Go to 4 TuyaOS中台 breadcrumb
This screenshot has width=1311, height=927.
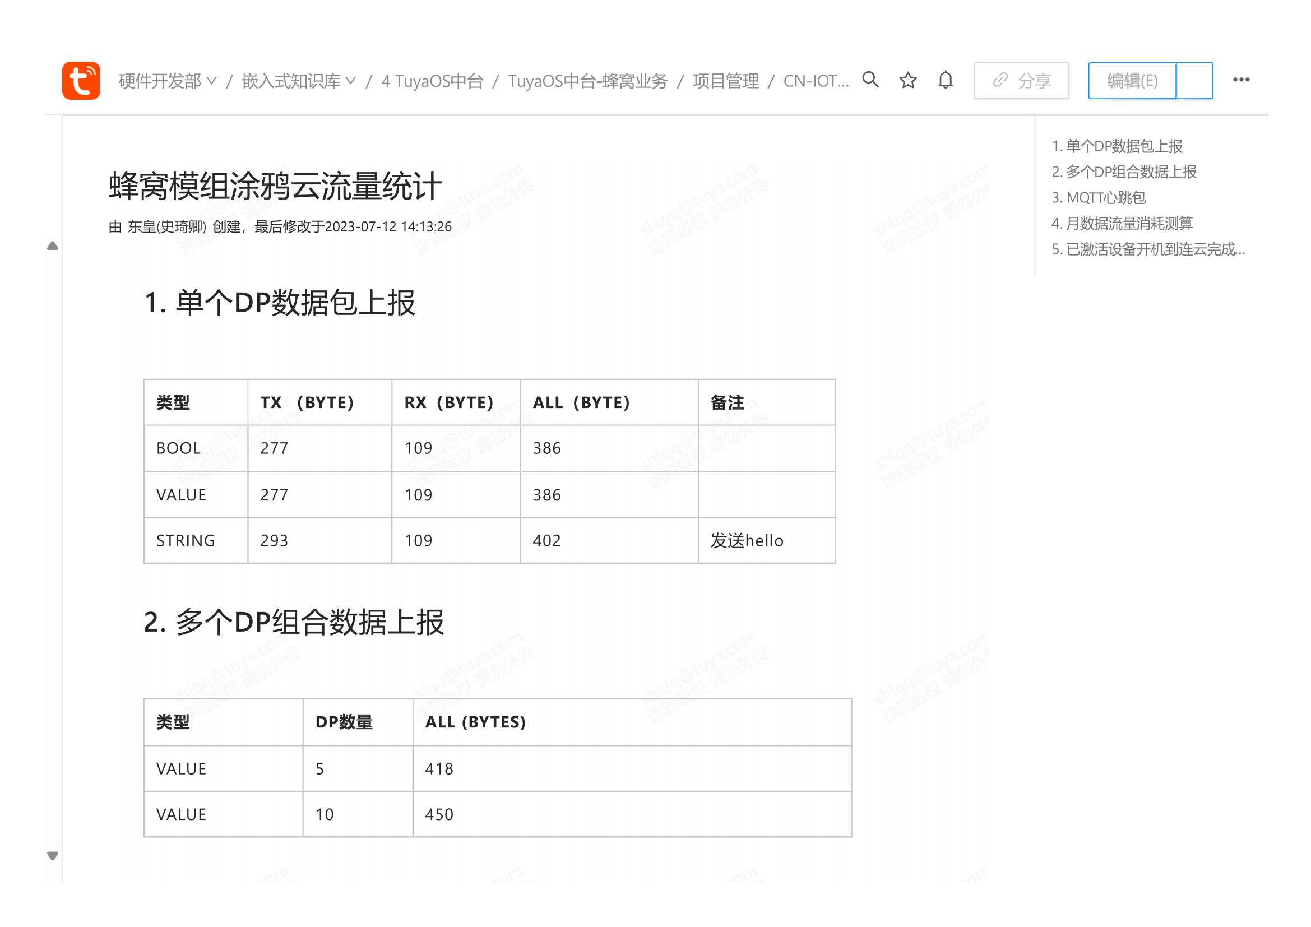pos(432,81)
